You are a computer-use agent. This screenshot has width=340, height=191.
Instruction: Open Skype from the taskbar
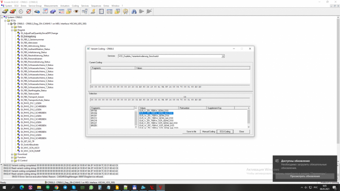click(74, 188)
